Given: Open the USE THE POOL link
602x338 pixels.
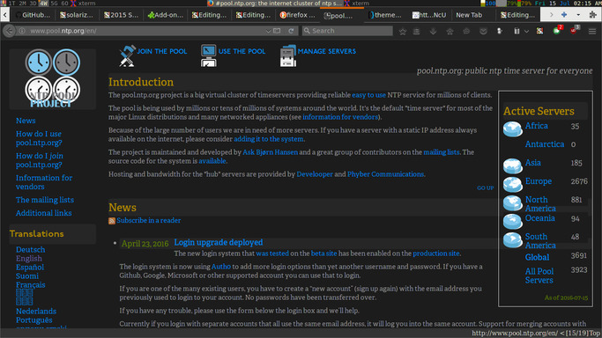Looking at the screenshot, I should point(242,51).
